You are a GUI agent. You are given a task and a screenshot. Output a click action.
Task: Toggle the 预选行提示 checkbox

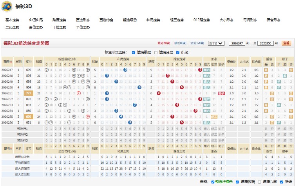213,182
